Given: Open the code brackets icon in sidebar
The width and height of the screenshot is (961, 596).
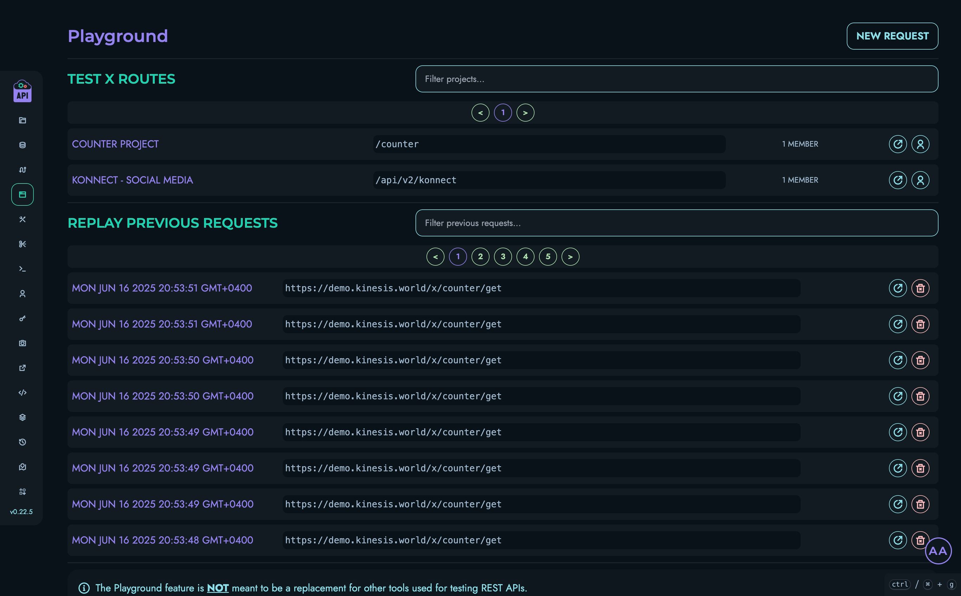Looking at the screenshot, I should [x=23, y=393].
